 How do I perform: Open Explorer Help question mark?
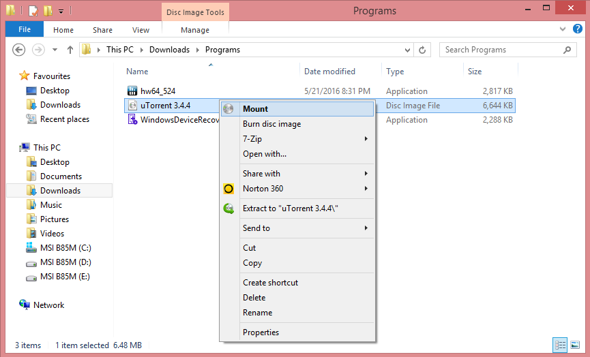pos(578,29)
